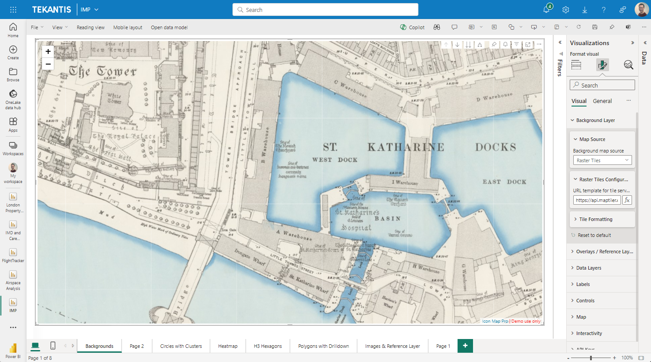
Task: Click the notifications bell in the top header
Action: point(546,10)
